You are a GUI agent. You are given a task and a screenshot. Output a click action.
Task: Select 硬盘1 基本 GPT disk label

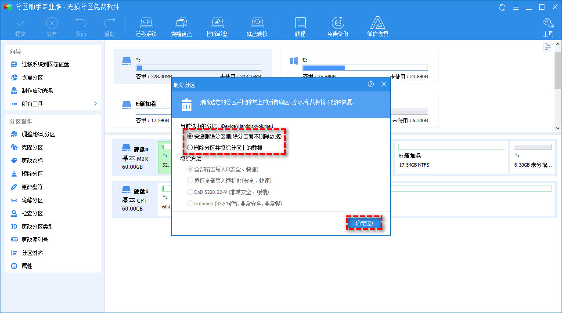135,200
